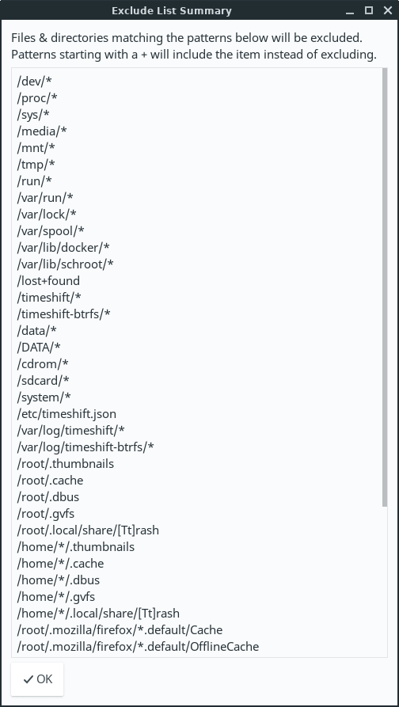Click the OK button

pos(37,679)
